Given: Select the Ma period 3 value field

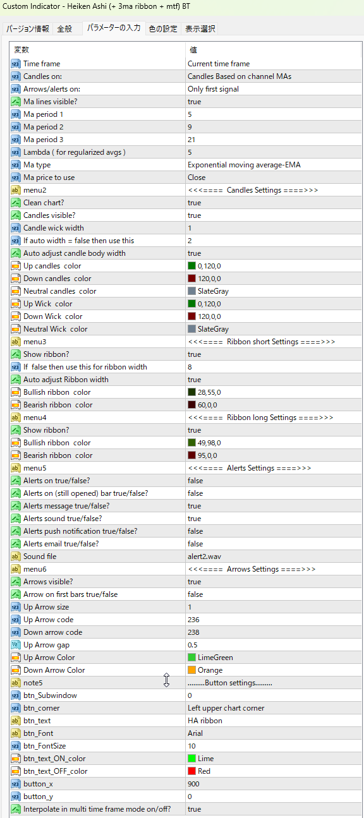Looking at the screenshot, I should click(x=273, y=140).
